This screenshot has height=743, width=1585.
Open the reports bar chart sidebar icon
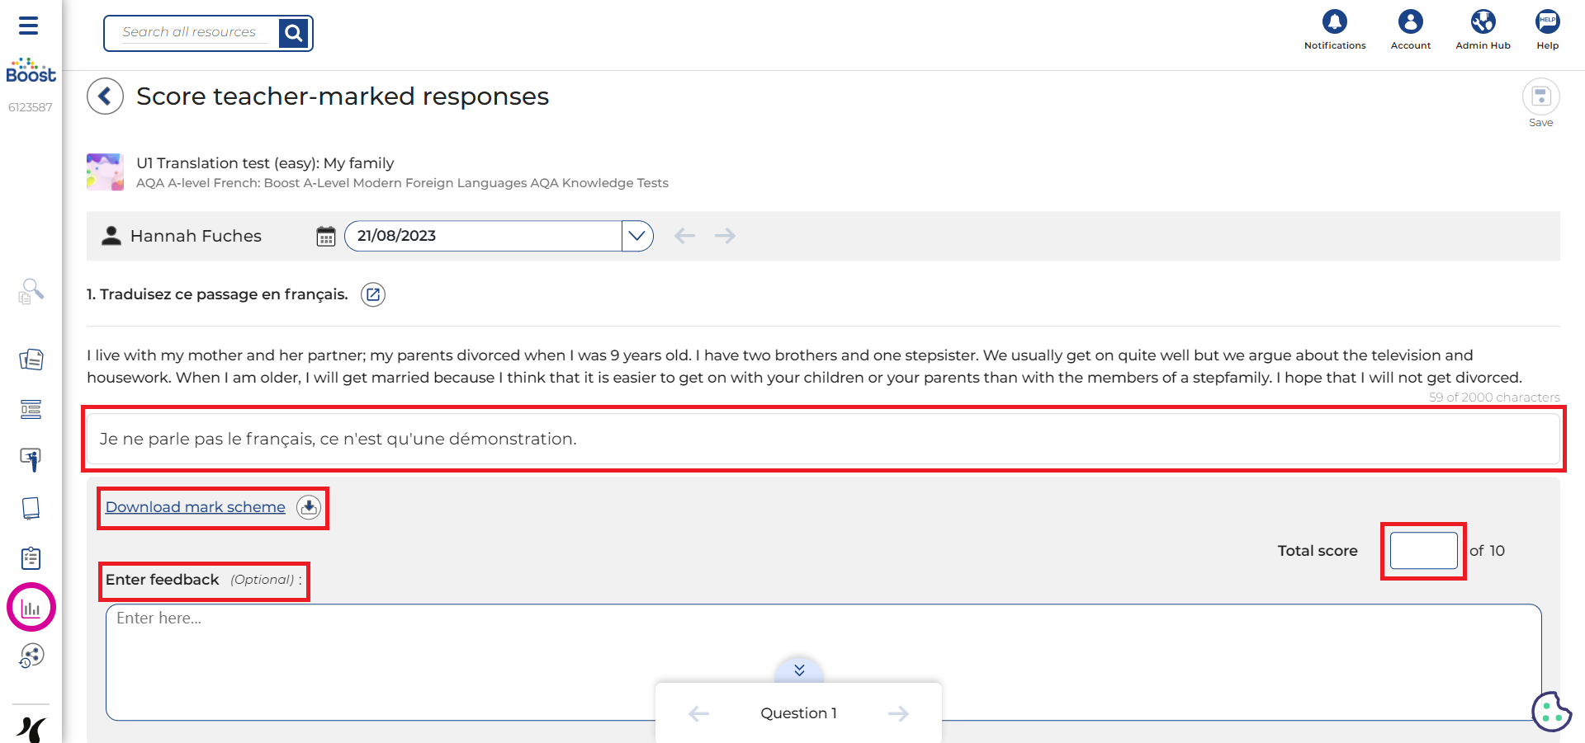[31, 608]
